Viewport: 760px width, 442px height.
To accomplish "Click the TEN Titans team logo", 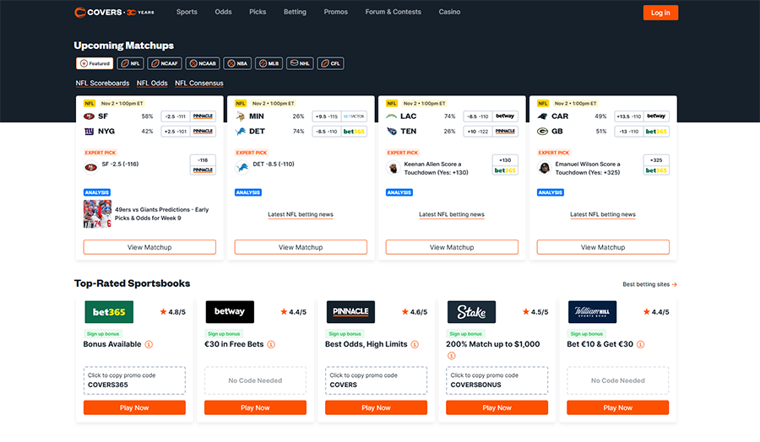I will click(x=392, y=132).
